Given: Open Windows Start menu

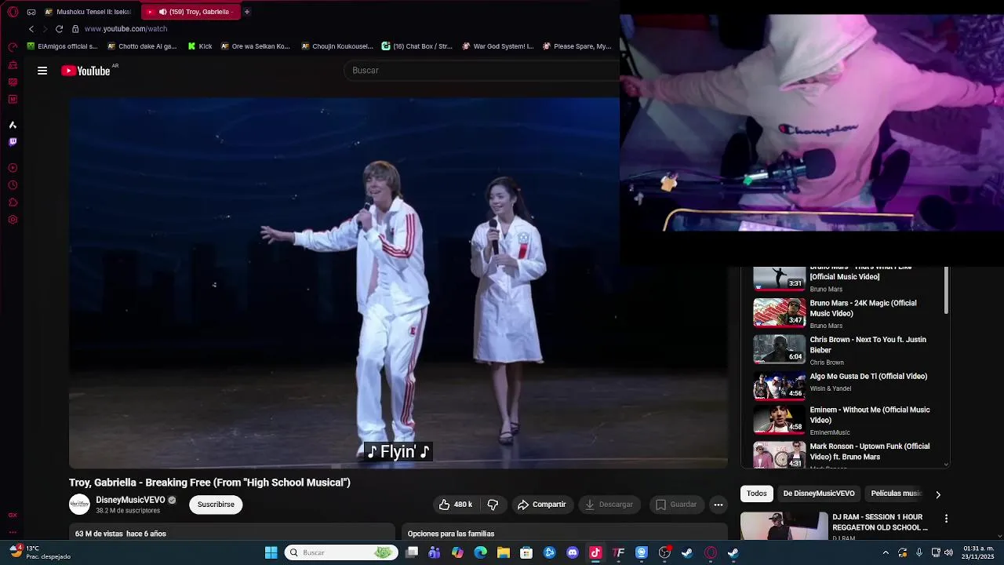Looking at the screenshot, I should [x=271, y=552].
